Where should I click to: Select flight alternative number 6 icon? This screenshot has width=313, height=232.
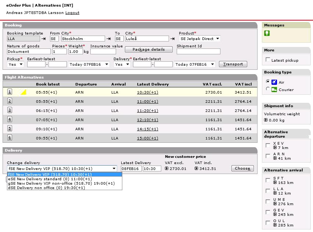[10, 138]
